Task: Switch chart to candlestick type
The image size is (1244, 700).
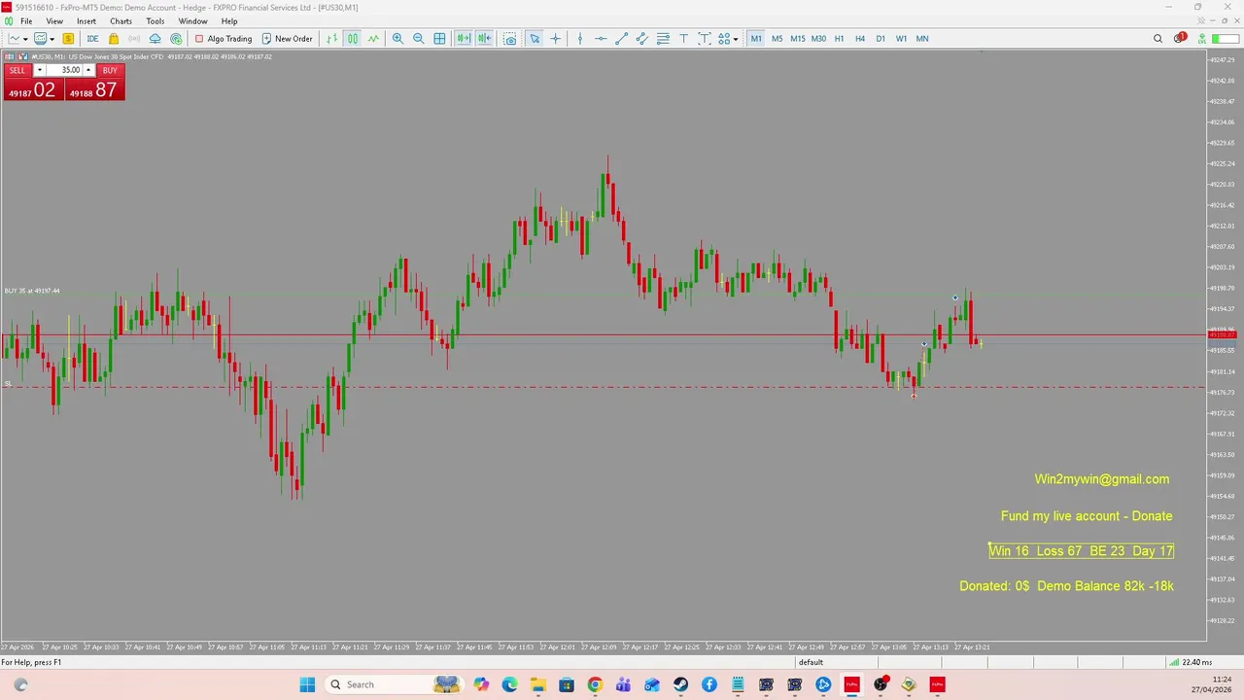Action: coord(353,39)
